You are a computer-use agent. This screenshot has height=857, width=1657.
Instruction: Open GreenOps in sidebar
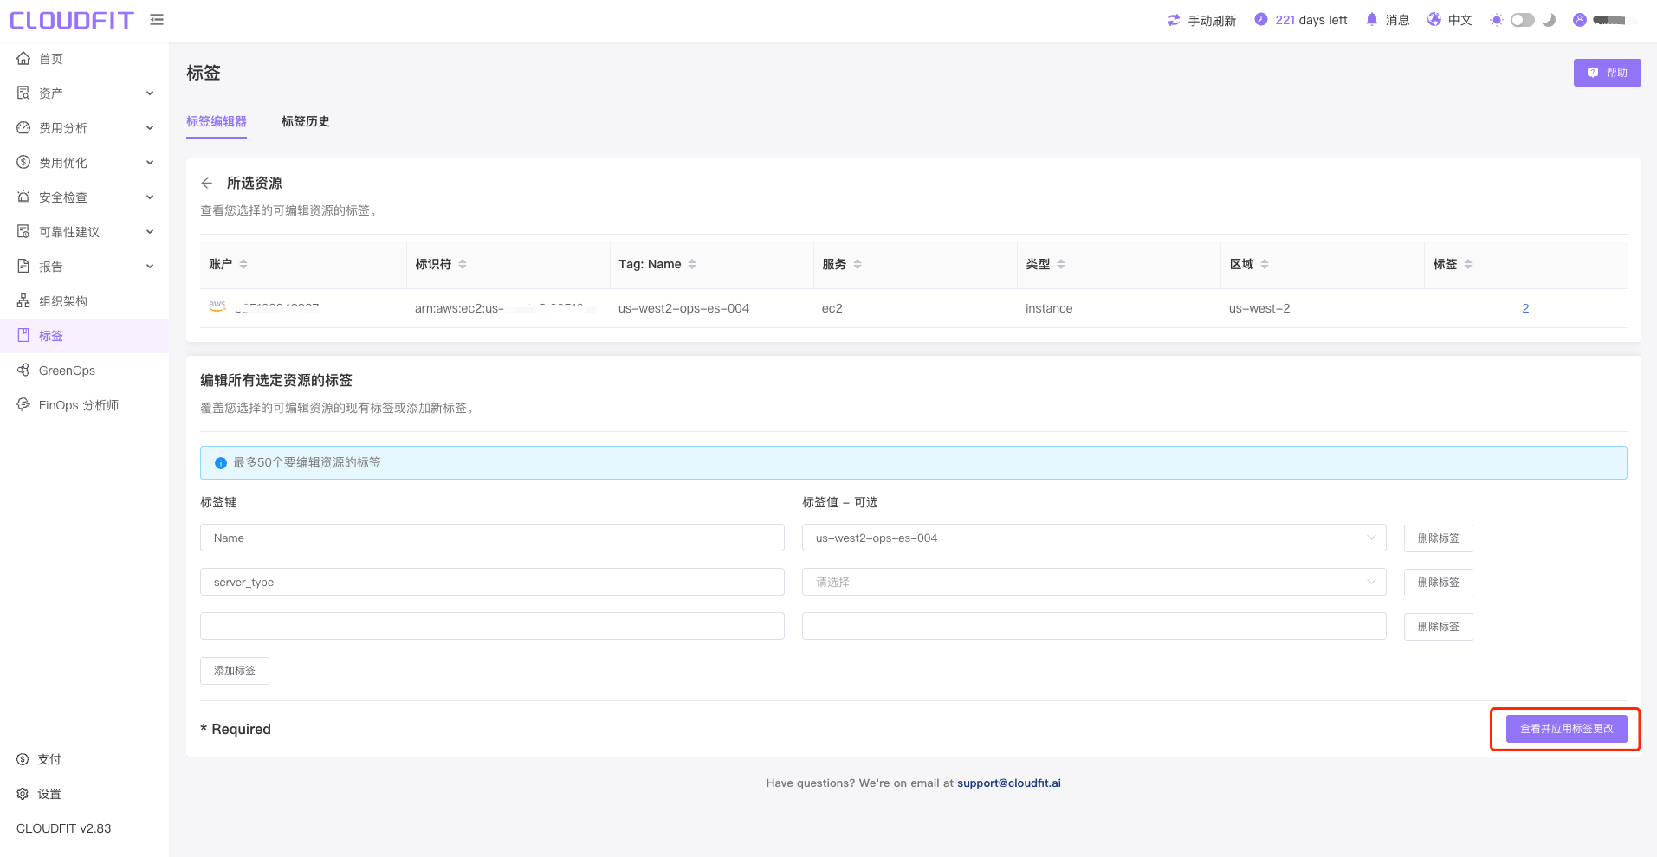point(84,371)
